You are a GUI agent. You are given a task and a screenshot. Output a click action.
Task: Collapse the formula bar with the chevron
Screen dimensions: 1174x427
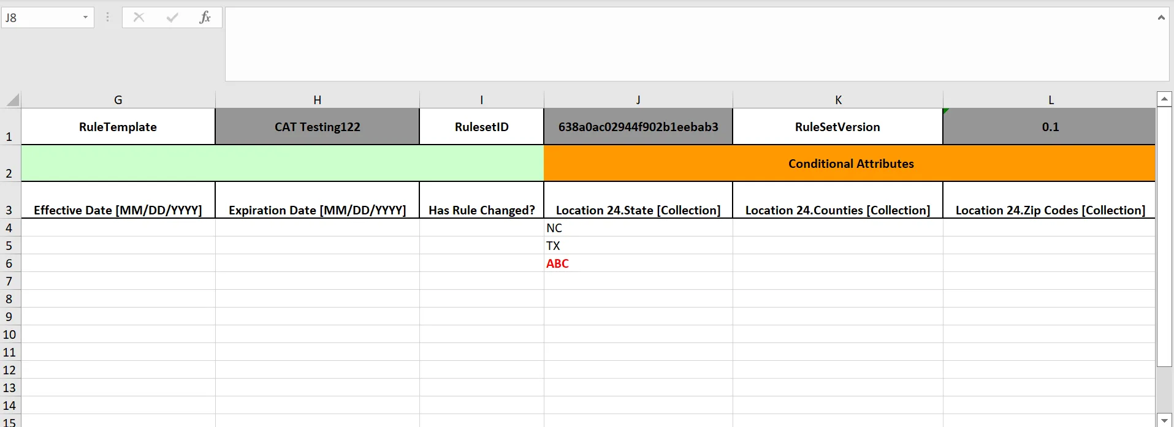point(1161,17)
